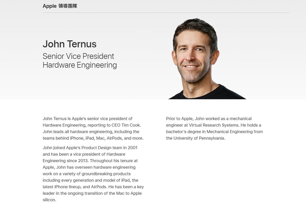This screenshot has height=205, width=306.
Task: Click the Hardware Engineering subtitle line
Action: pyautogui.click(x=80, y=65)
